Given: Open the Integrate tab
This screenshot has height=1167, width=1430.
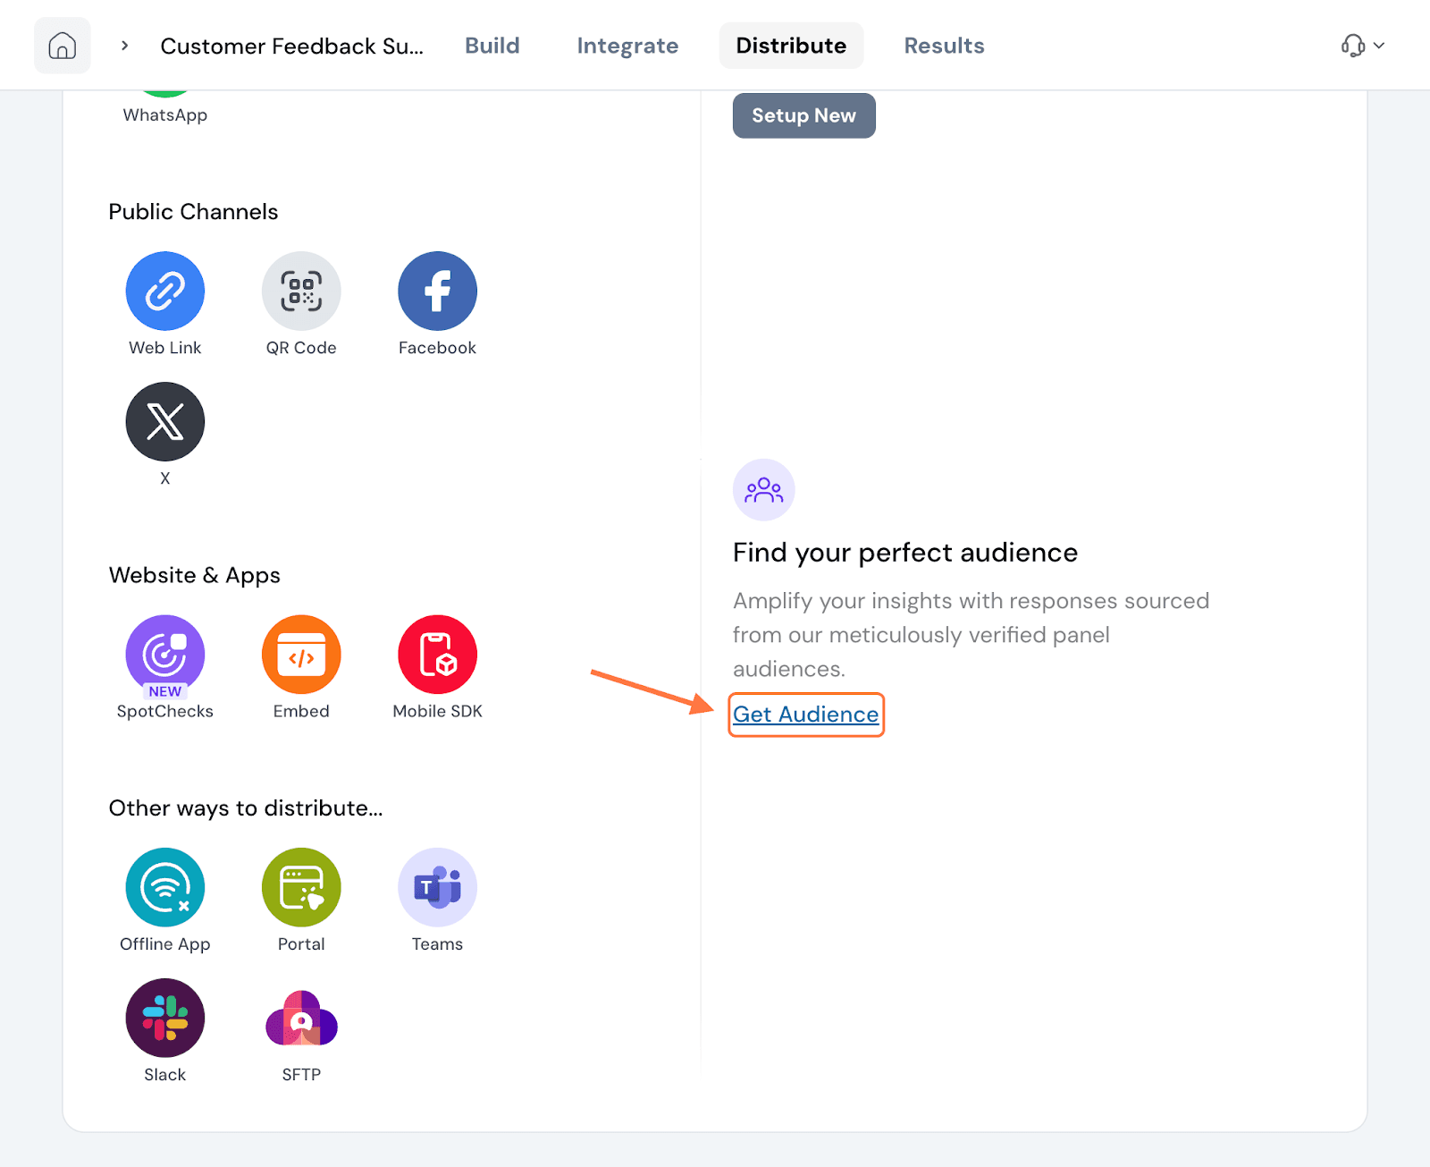Looking at the screenshot, I should [627, 46].
